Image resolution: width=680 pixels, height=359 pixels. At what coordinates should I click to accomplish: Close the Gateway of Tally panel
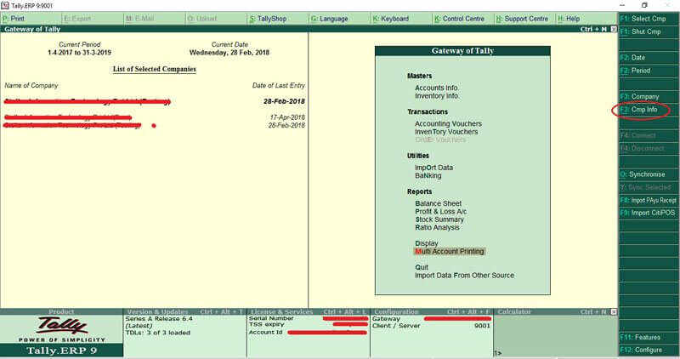pyautogui.click(x=613, y=29)
